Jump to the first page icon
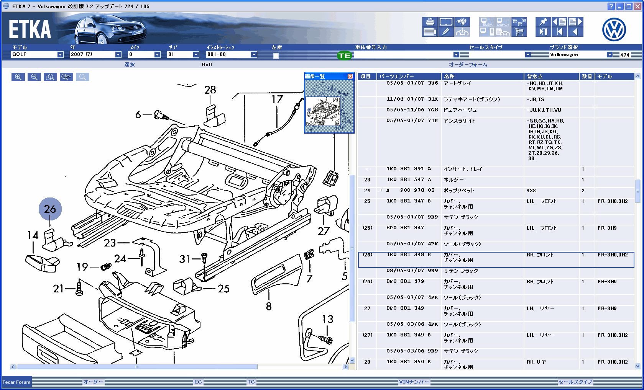Viewport: 644px width, 390px height. [559, 32]
